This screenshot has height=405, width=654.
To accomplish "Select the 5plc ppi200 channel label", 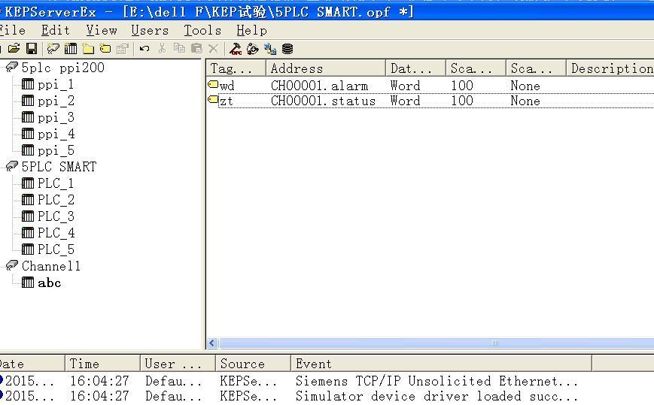I will tap(63, 68).
